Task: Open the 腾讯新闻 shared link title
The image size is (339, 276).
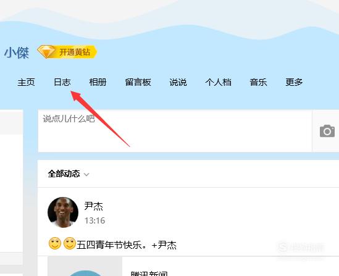Action: click(149, 273)
